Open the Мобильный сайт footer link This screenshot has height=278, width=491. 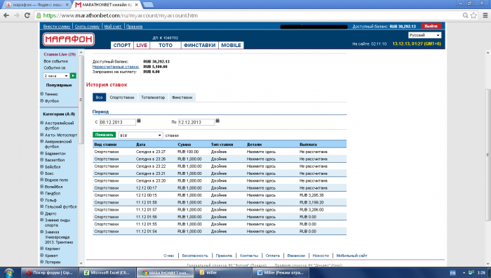coord(351,256)
